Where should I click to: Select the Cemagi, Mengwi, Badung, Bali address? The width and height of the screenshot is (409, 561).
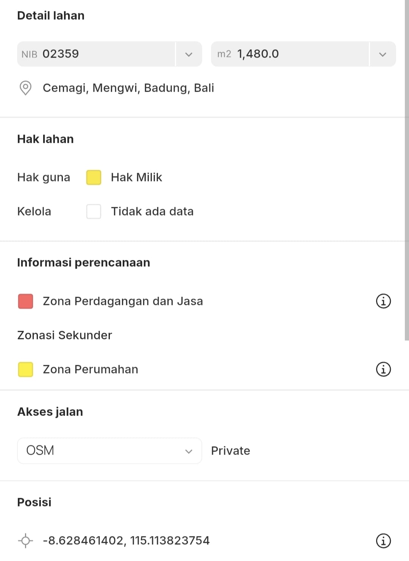click(x=128, y=88)
